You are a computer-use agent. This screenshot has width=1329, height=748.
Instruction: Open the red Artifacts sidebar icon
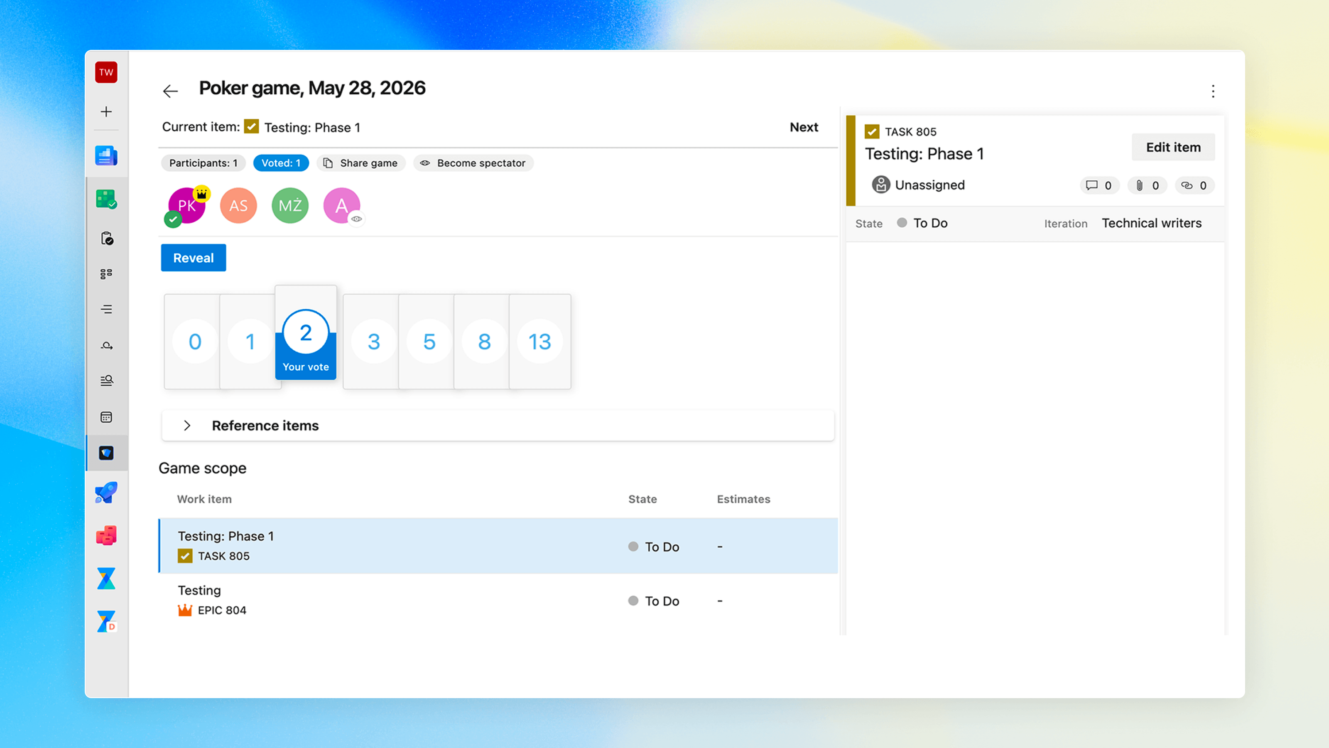pos(106,535)
